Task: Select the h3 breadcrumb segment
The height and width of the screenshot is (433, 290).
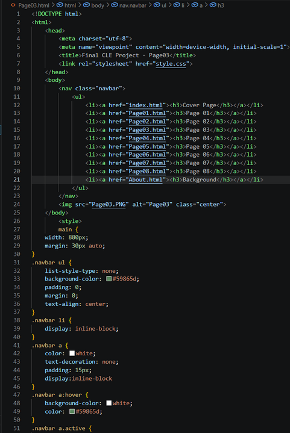Action: click(221, 5)
